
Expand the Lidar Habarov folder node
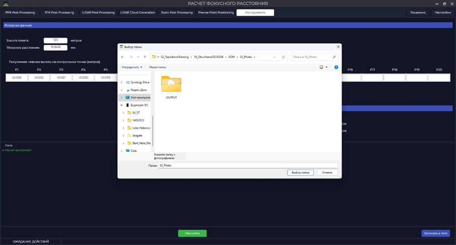click(x=124, y=127)
